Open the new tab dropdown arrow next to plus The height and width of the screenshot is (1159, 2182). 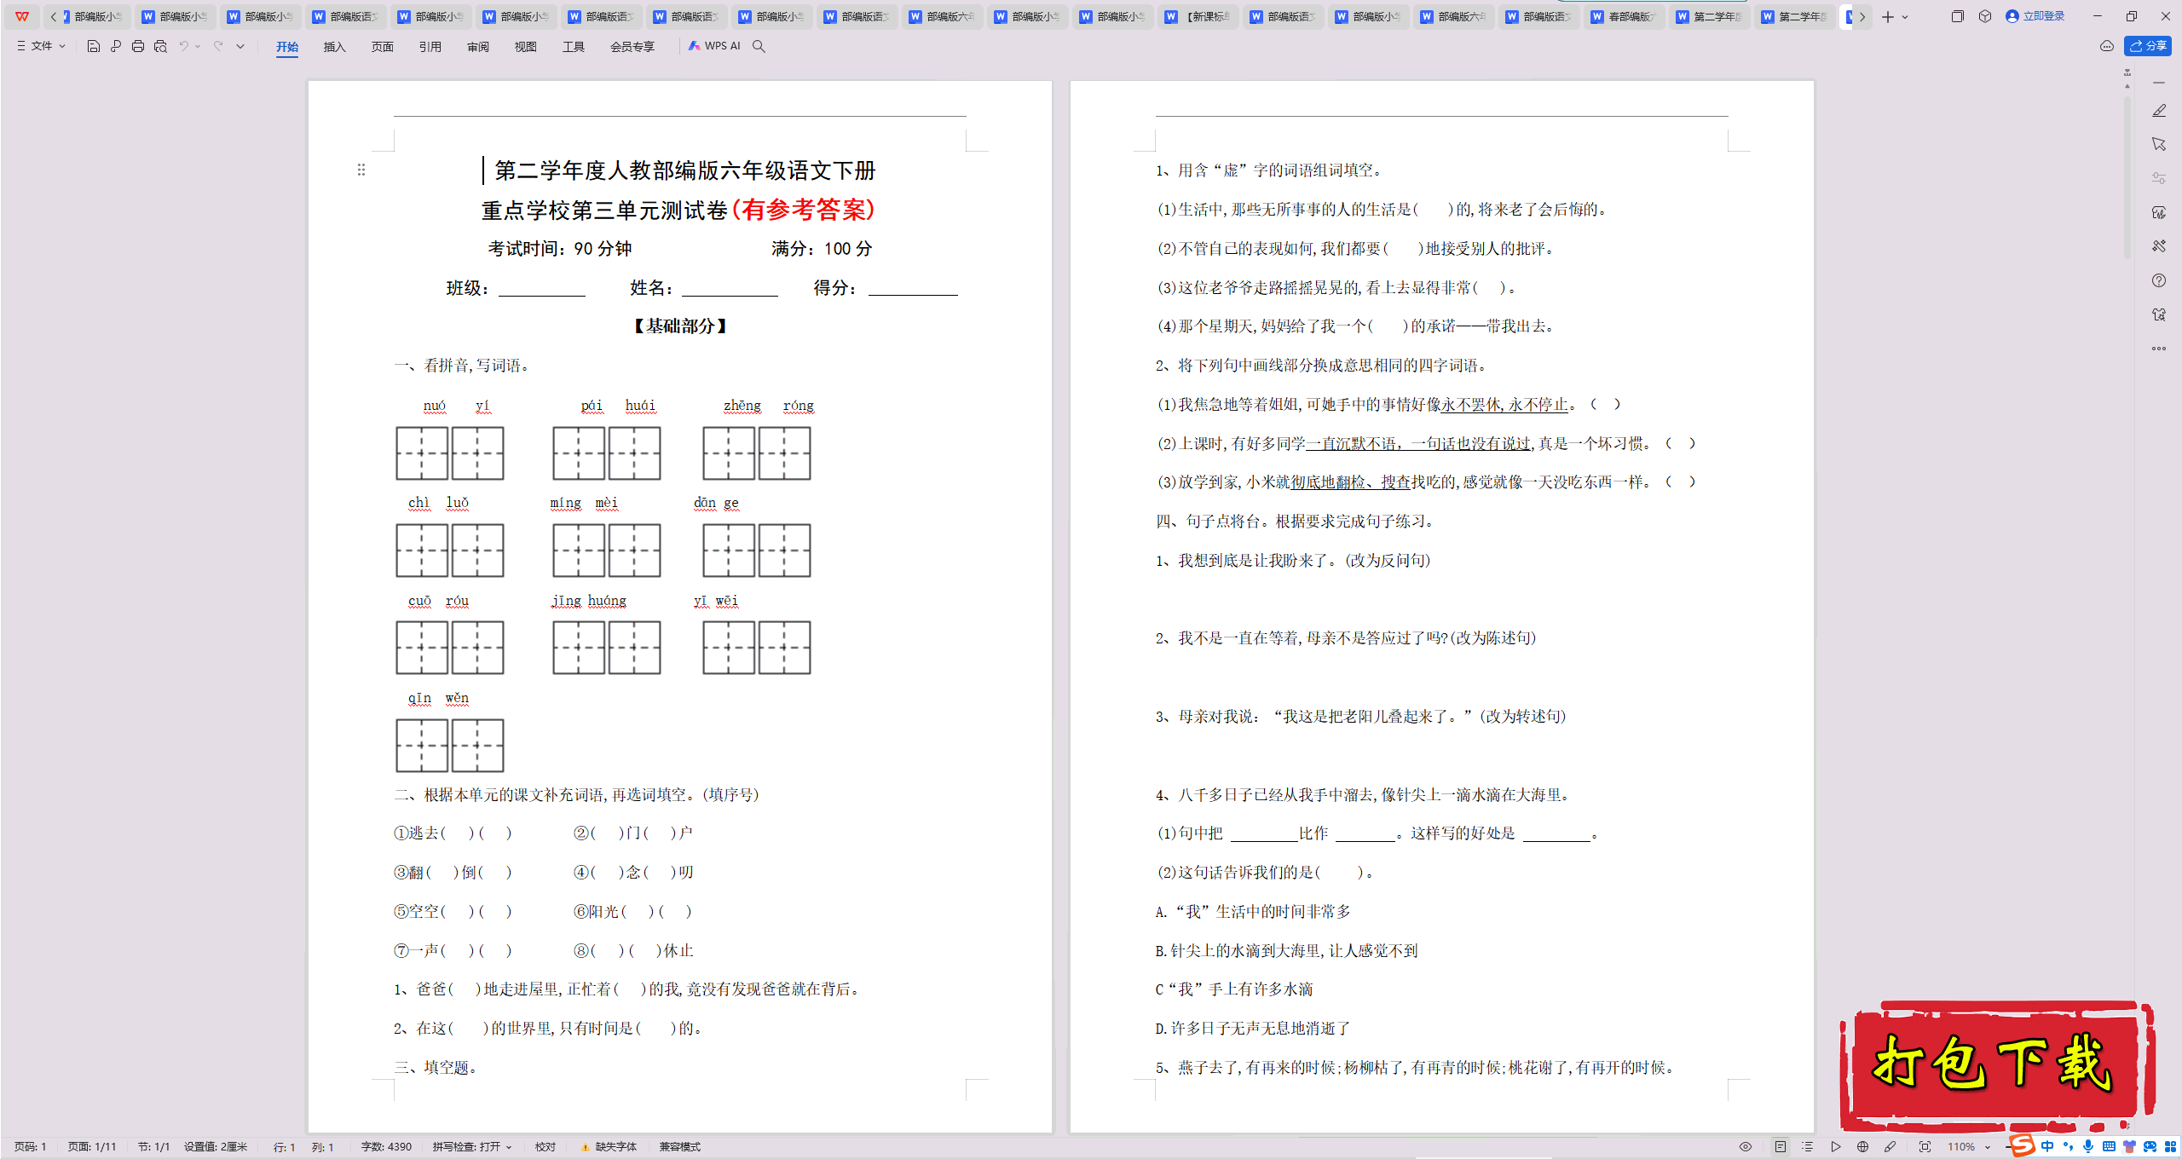tap(1906, 17)
